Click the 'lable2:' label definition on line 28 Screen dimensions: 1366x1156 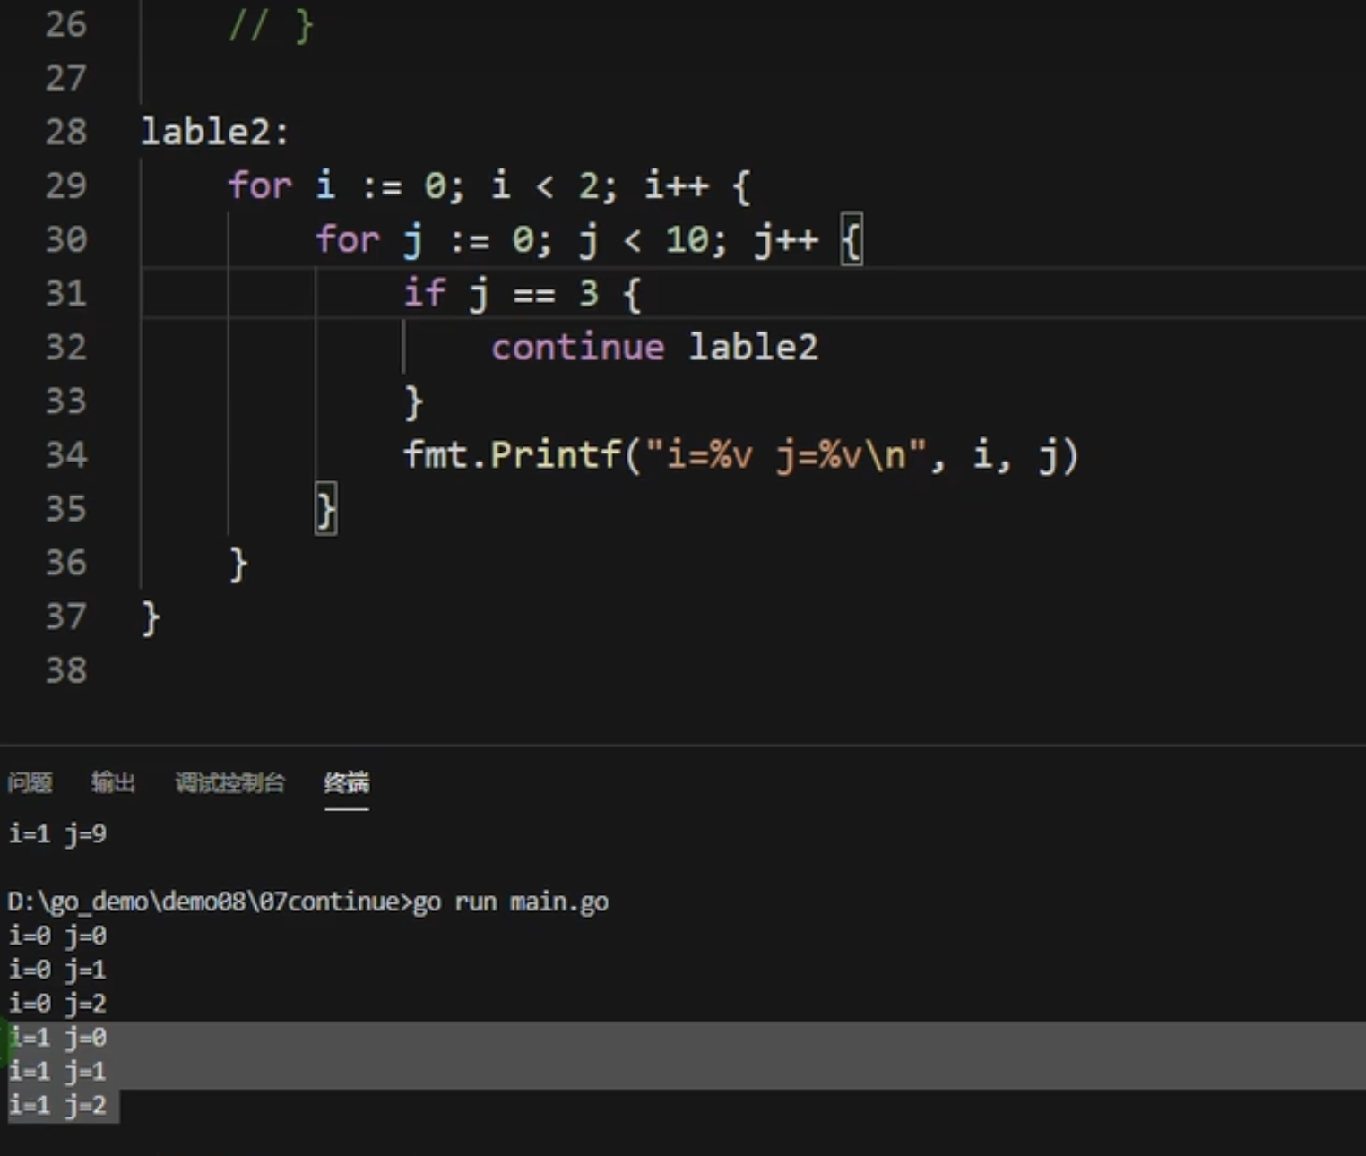215,133
